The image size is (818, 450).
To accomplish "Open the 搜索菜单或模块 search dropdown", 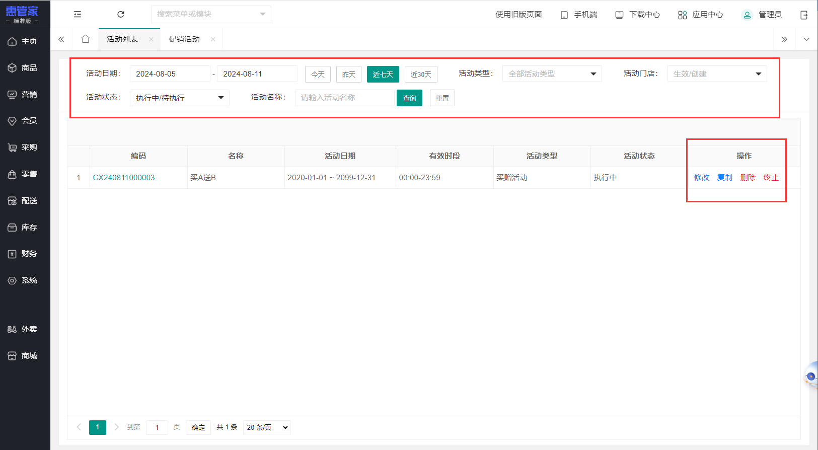I will click(211, 14).
